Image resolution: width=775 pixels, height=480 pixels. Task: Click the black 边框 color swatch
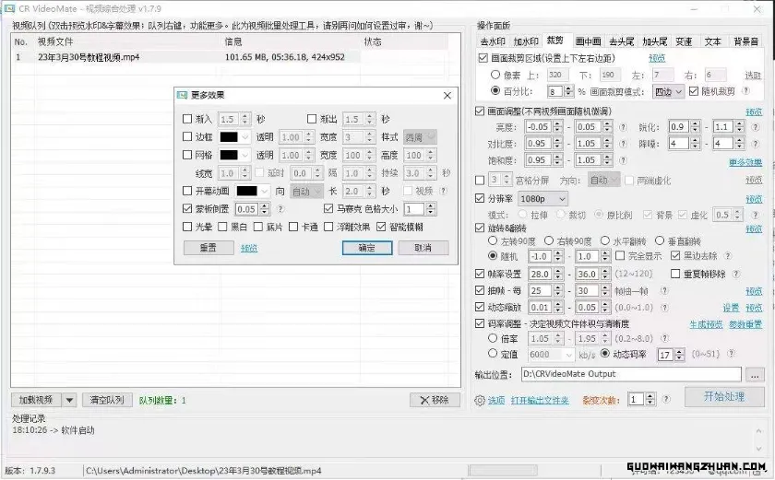point(229,137)
